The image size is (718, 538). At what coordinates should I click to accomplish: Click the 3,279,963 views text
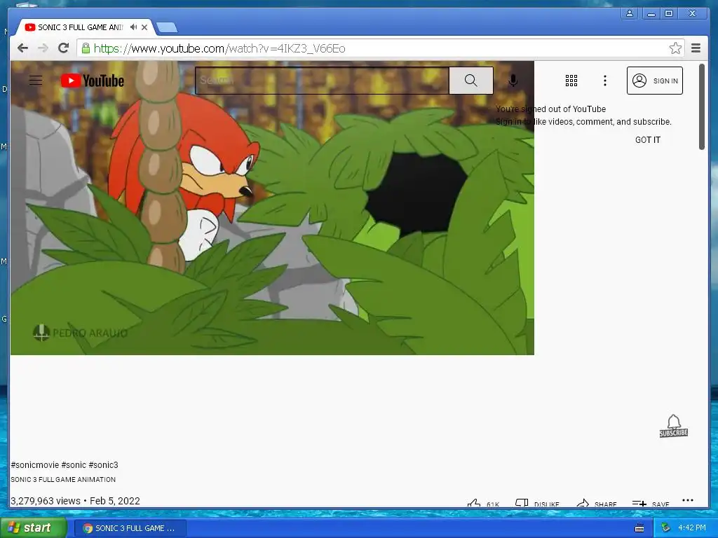coord(46,501)
